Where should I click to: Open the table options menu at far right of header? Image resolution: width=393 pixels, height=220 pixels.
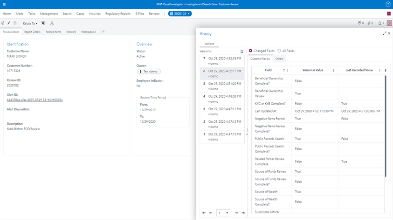click(x=386, y=70)
